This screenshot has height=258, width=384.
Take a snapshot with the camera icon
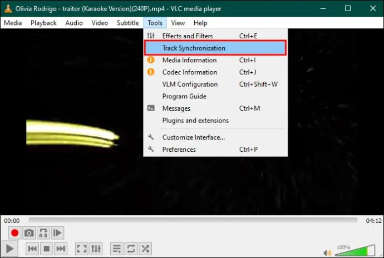(29, 233)
